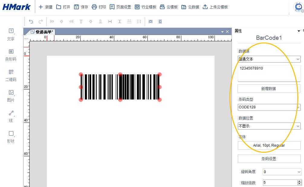This screenshot has width=304, height=187.
Task: Click the barcode data text field
Action: point(268,74)
